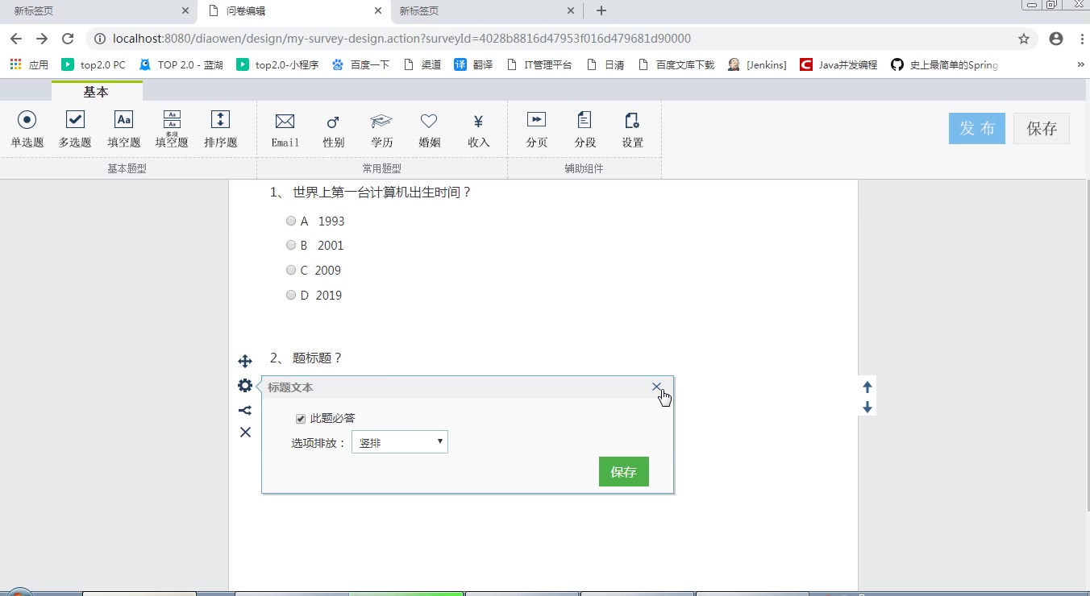
Task: Close the 标题文本 settings popup
Action: [657, 387]
